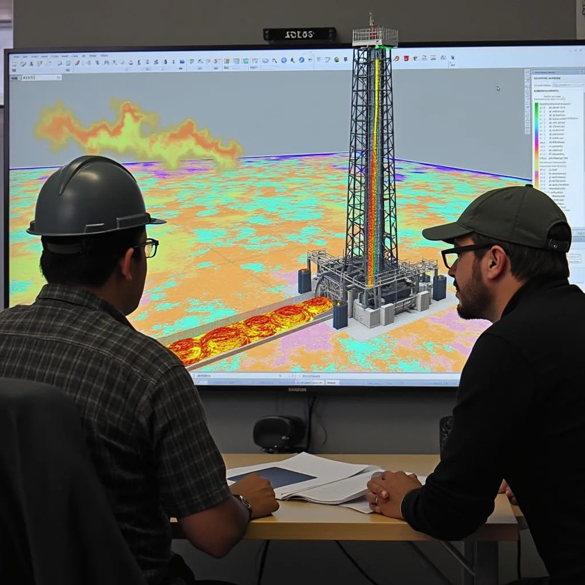Open the first menu in the menu bar

(x=15, y=57)
